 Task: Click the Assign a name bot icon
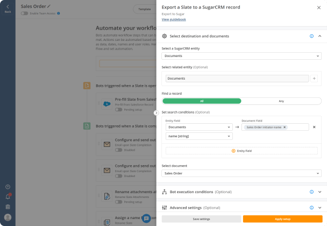pos(107,222)
